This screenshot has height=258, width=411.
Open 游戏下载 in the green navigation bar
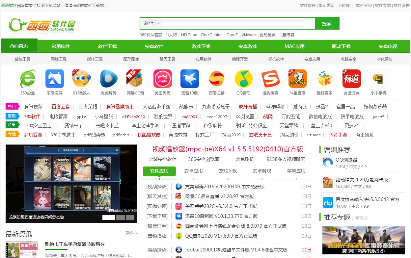click(x=201, y=46)
